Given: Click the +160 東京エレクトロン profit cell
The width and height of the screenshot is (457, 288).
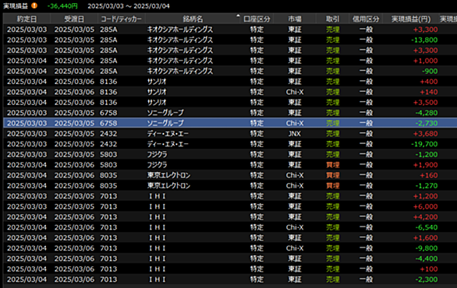Looking at the screenshot, I should pyautogui.click(x=429, y=175).
